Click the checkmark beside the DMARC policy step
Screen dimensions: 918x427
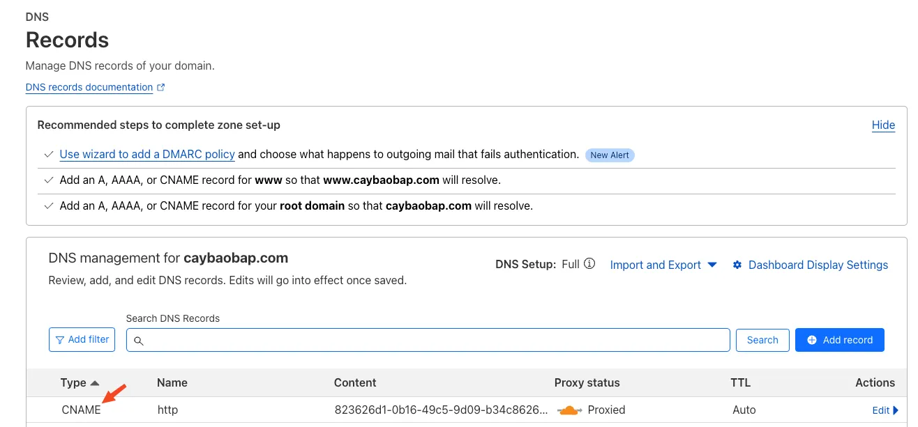(48, 155)
